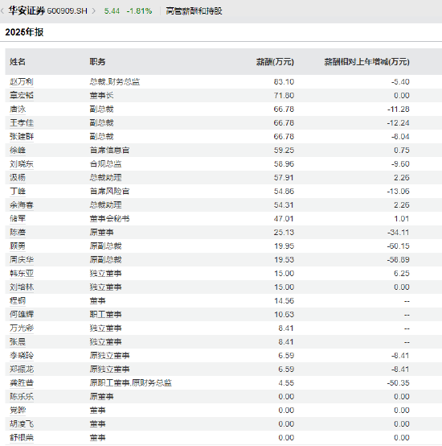Click salary change value -13.06
The width and height of the screenshot is (442, 446).
(x=399, y=191)
